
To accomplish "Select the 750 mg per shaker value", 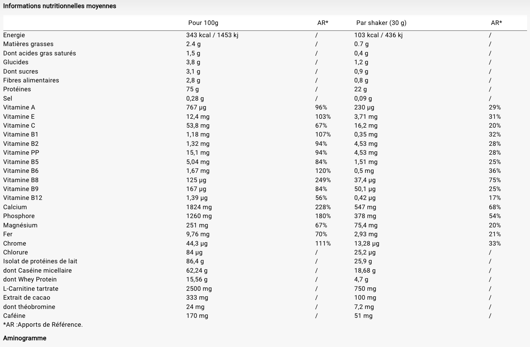I will [x=365, y=289].
